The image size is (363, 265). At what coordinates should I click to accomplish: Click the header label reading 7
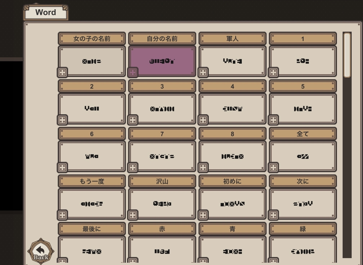pos(162,134)
